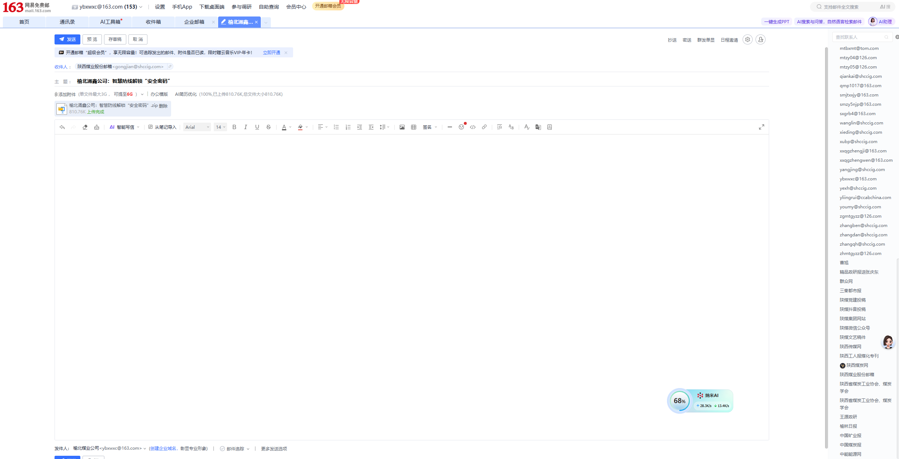Open the font color picker swatch
The height and width of the screenshot is (459, 899).
(284, 127)
